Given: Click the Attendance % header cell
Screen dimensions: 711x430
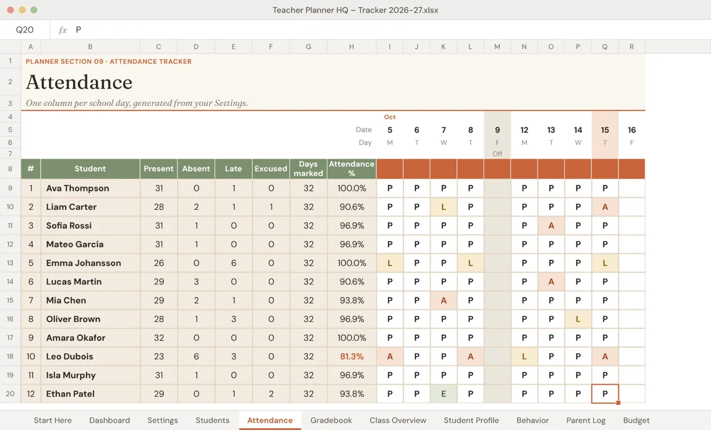Looking at the screenshot, I should pos(351,169).
